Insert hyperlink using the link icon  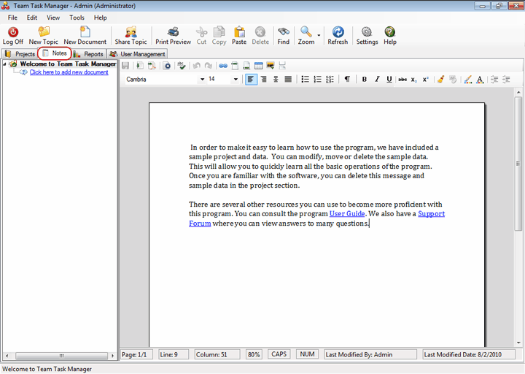point(223,66)
